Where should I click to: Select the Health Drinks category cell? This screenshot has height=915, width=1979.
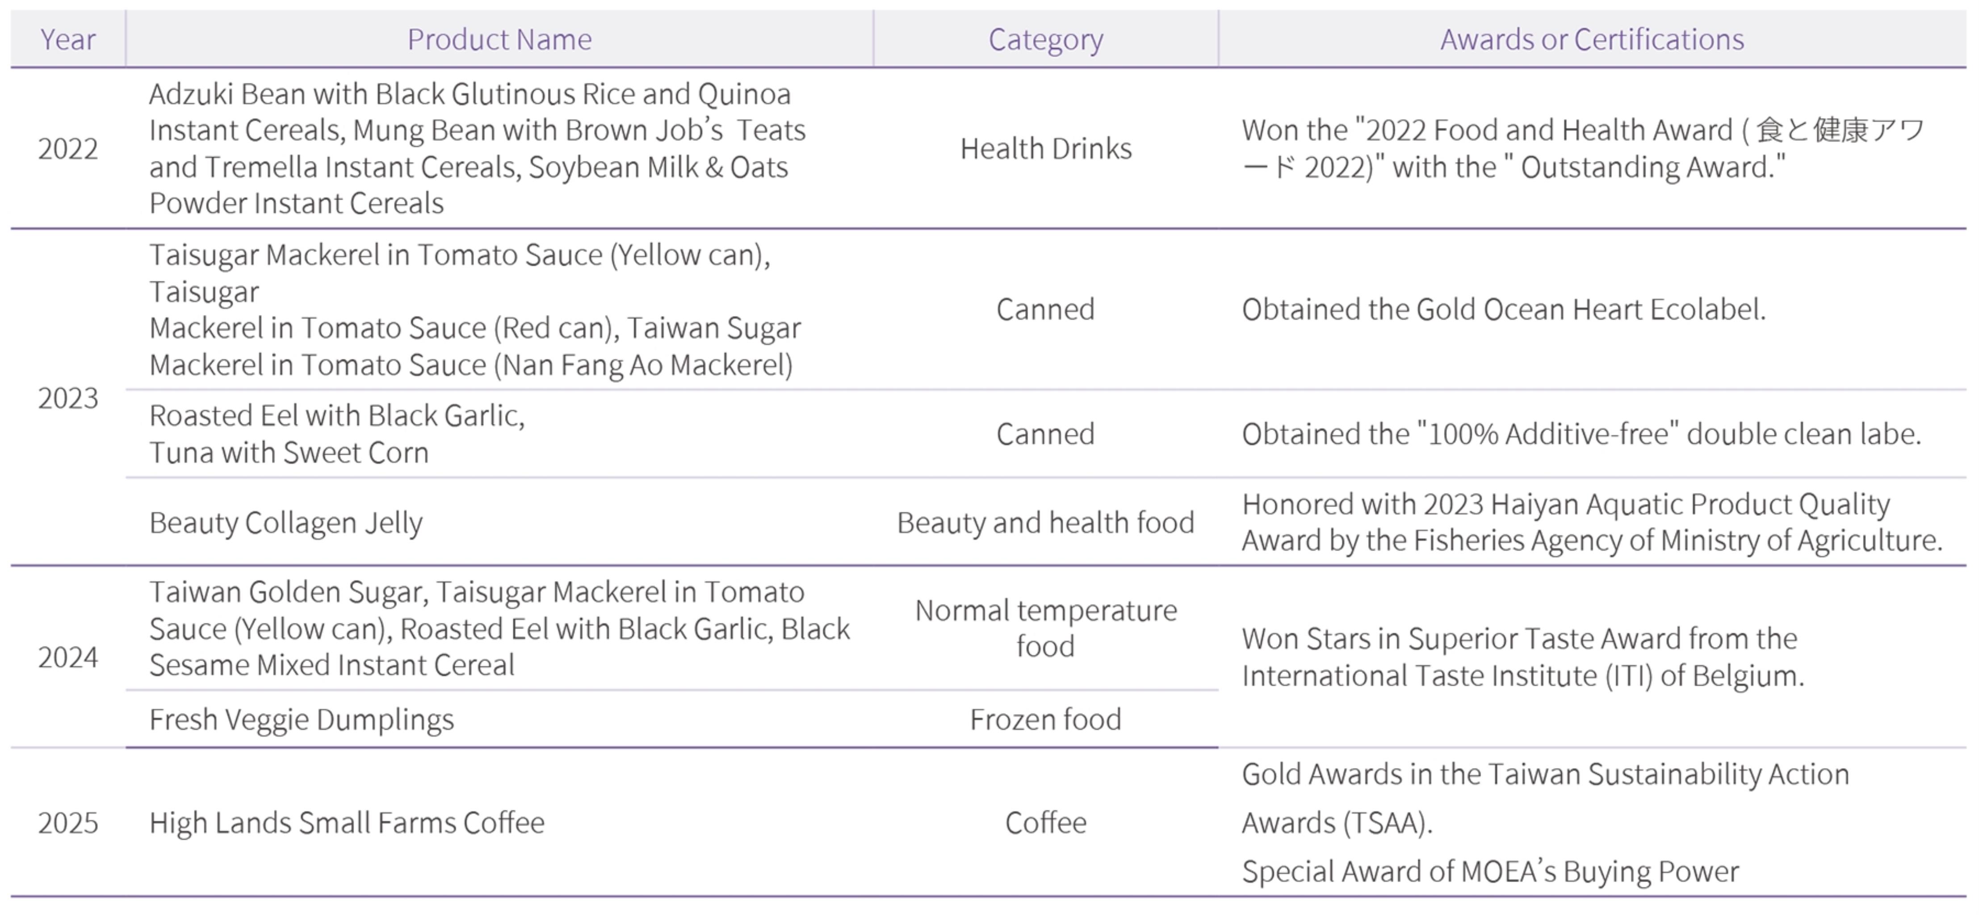click(1046, 148)
